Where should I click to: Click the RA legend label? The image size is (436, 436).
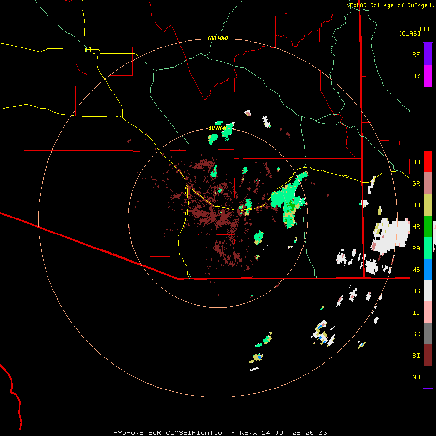tap(416, 249)
